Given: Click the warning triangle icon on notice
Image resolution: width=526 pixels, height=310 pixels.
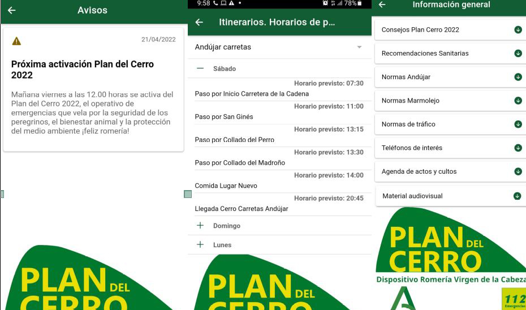Looking at the screenshot, I should tap(16, 41).
